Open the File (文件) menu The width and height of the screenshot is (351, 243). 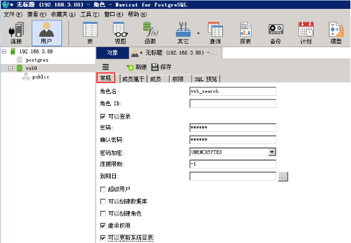click(13, 15)
